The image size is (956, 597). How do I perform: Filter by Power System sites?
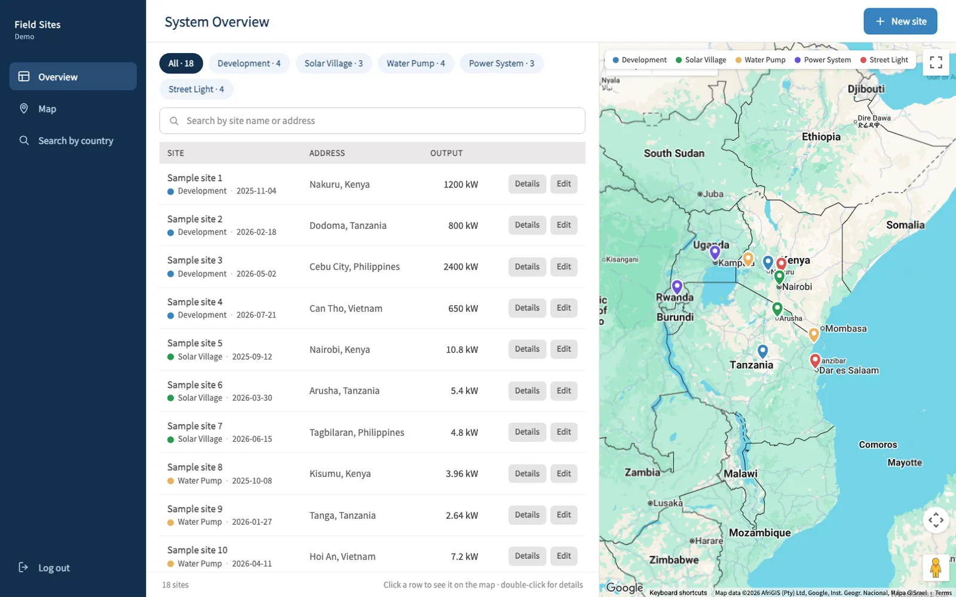501,63
